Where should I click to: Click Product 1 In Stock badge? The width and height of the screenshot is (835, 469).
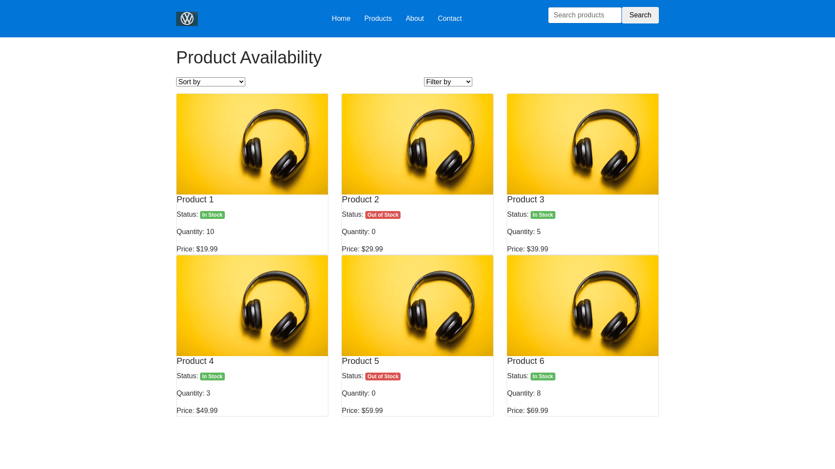212,215
